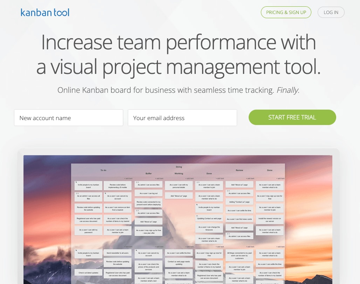Click the calendar icon on 'Updating Contact us web page'
Screen dimensions: 360x284
coord(196,216)
